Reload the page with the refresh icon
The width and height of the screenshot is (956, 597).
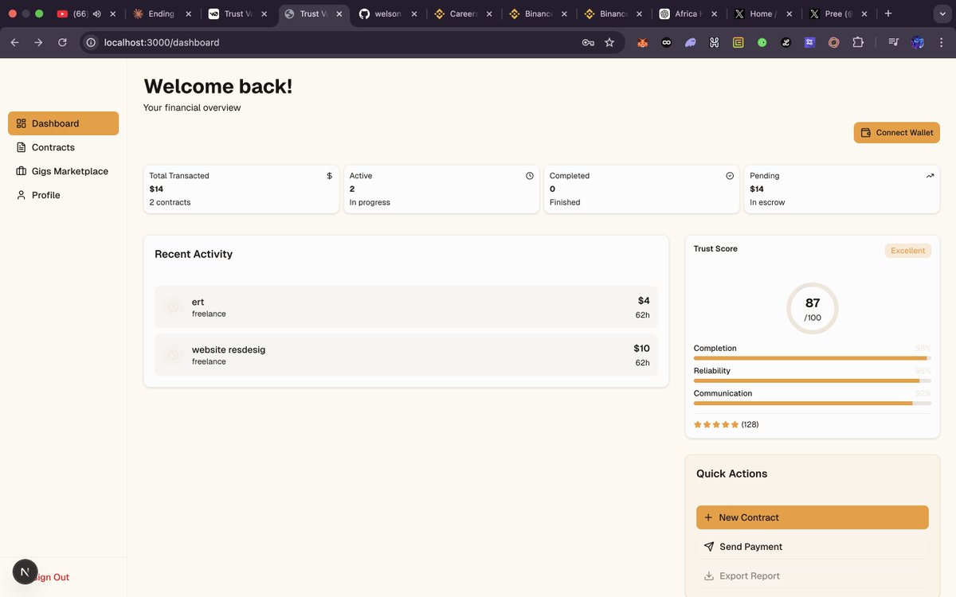(62, 42)
